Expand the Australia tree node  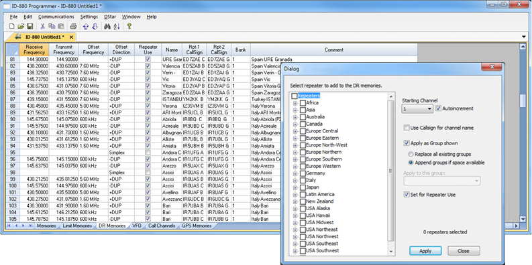295,117
